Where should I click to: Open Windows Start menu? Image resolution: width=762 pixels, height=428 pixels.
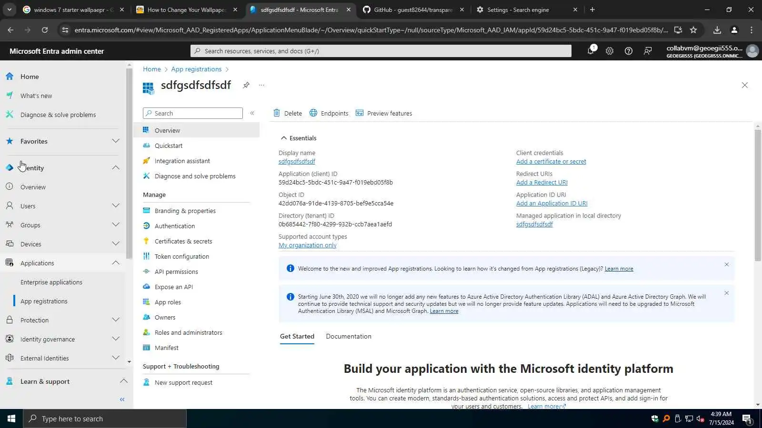(x=11, y=418)
